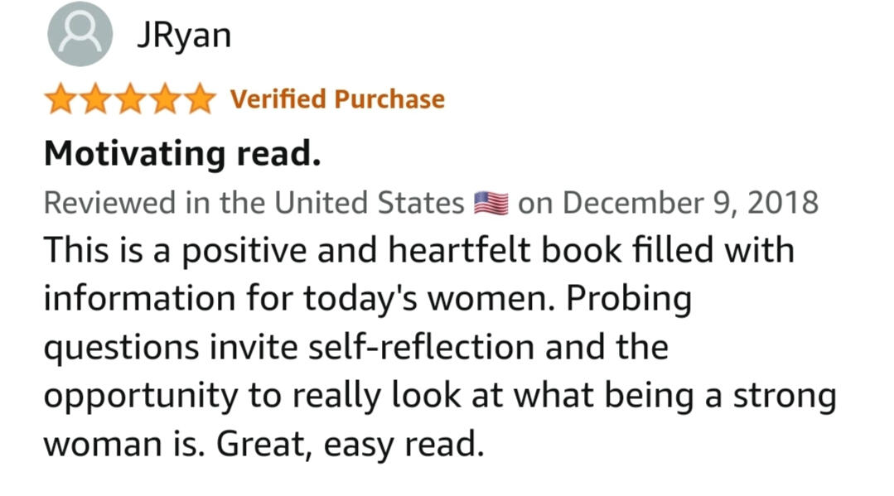Open the "Motivating read." review title
Image resolution: width=894 pixels, height=496 pixels.
point(182,152)
